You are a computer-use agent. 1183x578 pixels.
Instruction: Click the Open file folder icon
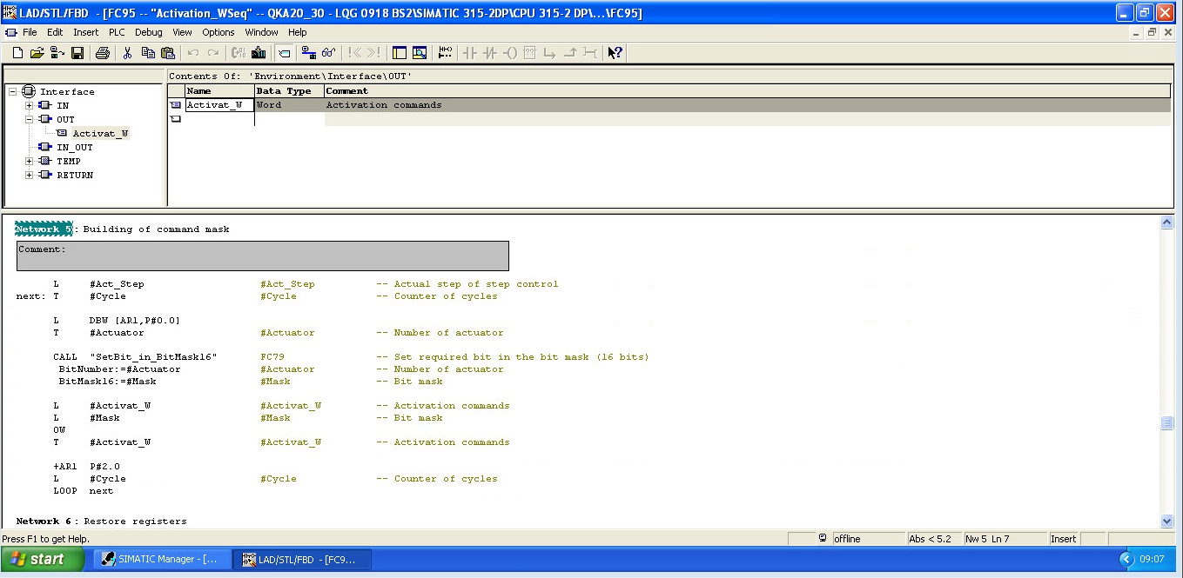pyautogui.click(x=37, y=53)
